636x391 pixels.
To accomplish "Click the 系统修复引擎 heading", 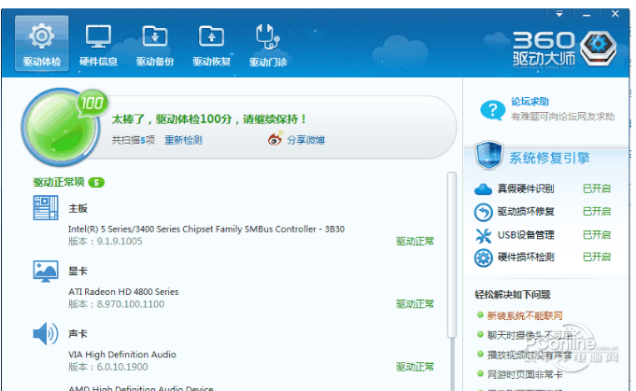I will pos(549,158).
